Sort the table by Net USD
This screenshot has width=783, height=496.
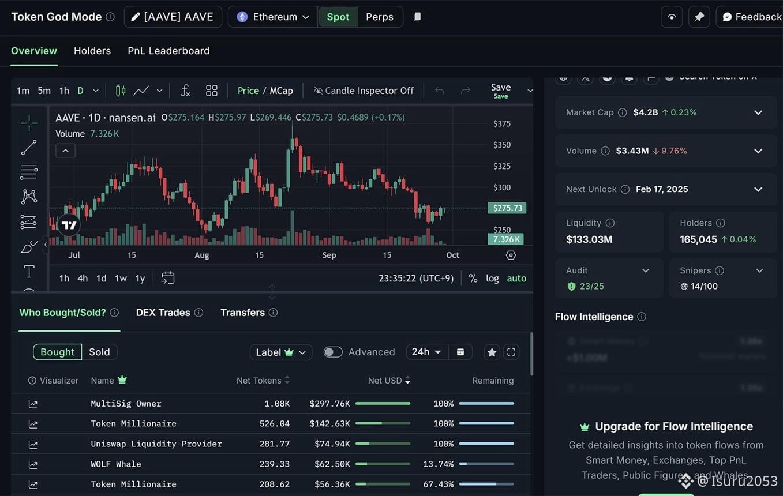tap(389, 381)
